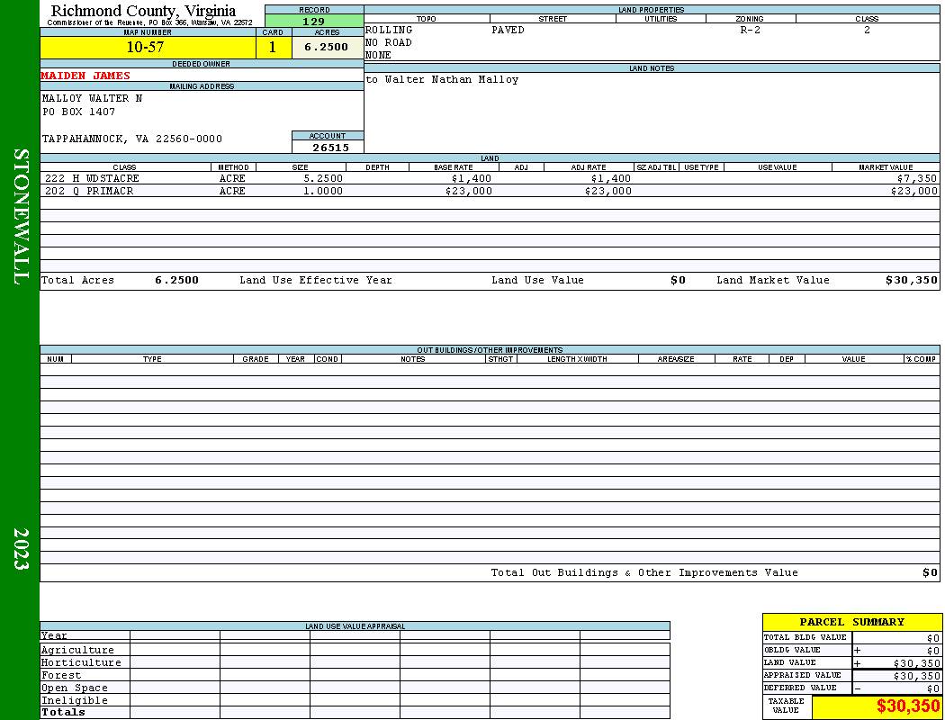Click the 2023 year in sidebar
The image size is (945, 720).
point(21,549)
